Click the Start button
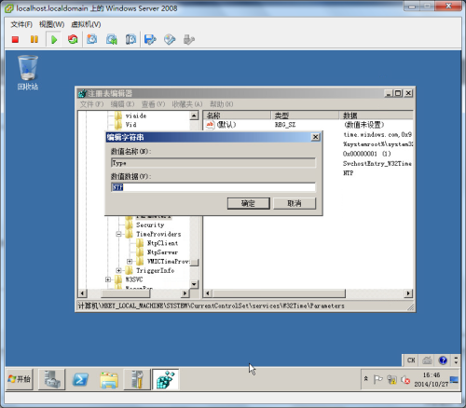The height and width of the screenshot is (408, 466). (20, 379)
